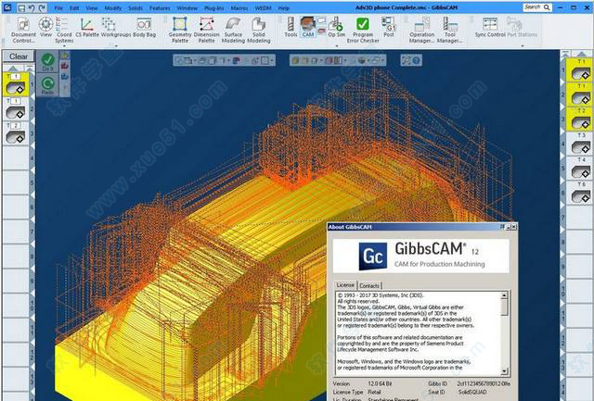Click the GibbsCAM app icon in title bar
Screen dimensions: 594x401
(7, 7)
